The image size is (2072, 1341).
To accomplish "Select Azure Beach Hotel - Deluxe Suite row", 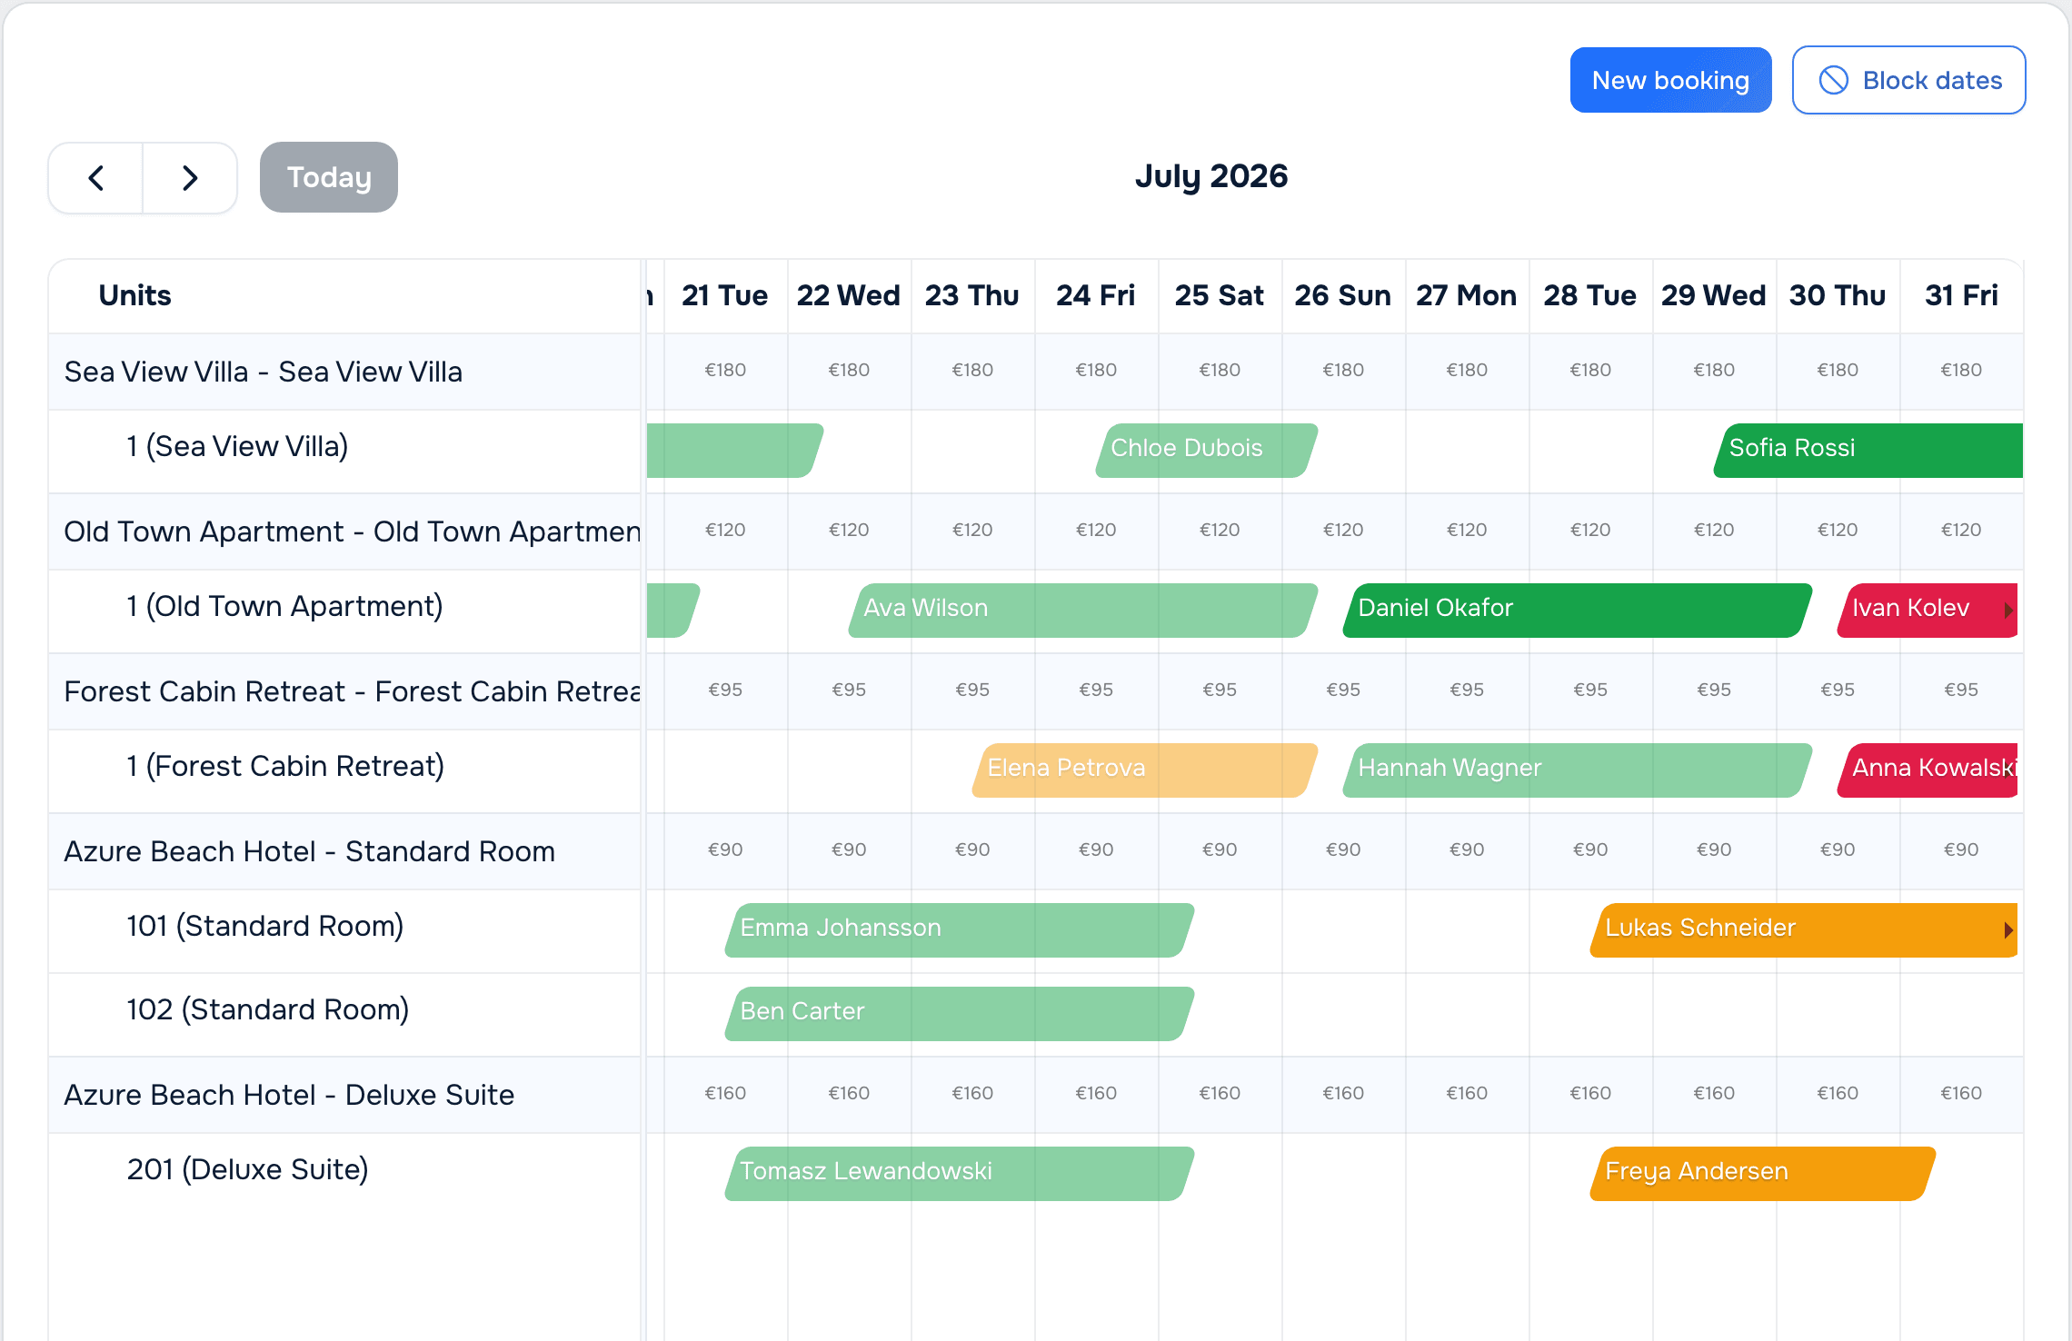I will click(x=345, y=1095).
